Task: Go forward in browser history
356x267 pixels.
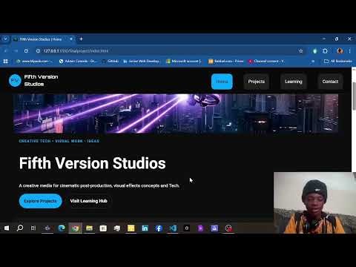Action: [x=16, y=51]
